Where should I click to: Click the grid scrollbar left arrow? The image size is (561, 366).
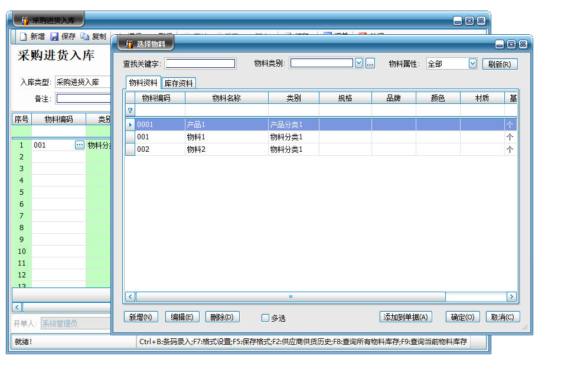(x=131, y=296)
